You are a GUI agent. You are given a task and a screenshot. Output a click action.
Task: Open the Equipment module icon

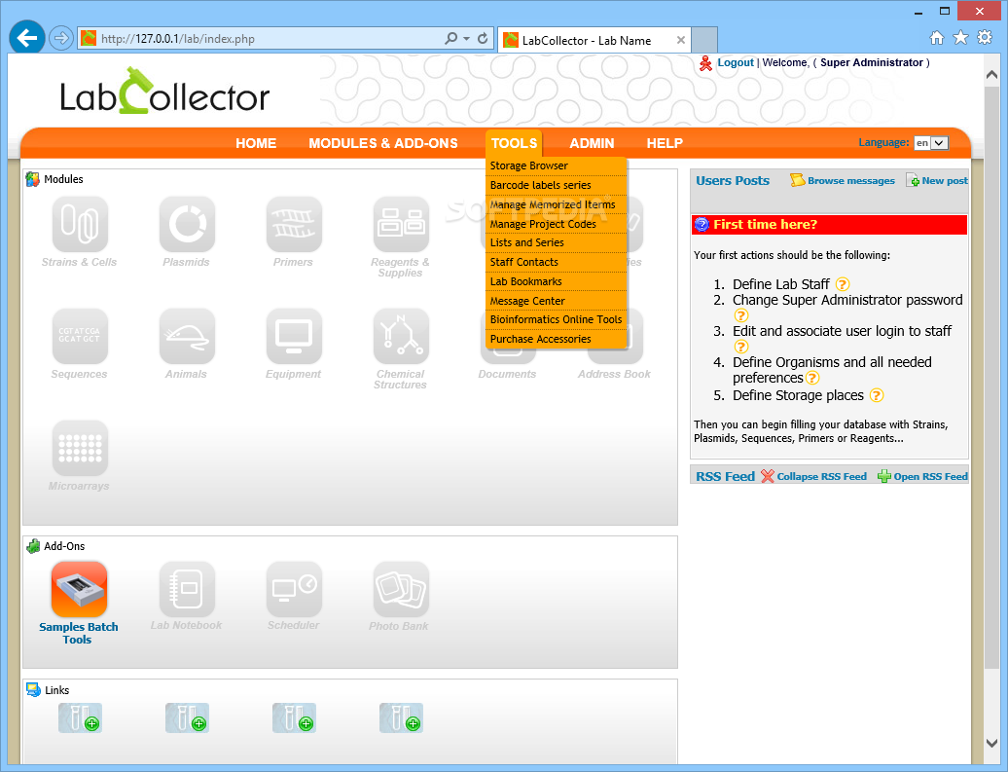coord(294,336)
